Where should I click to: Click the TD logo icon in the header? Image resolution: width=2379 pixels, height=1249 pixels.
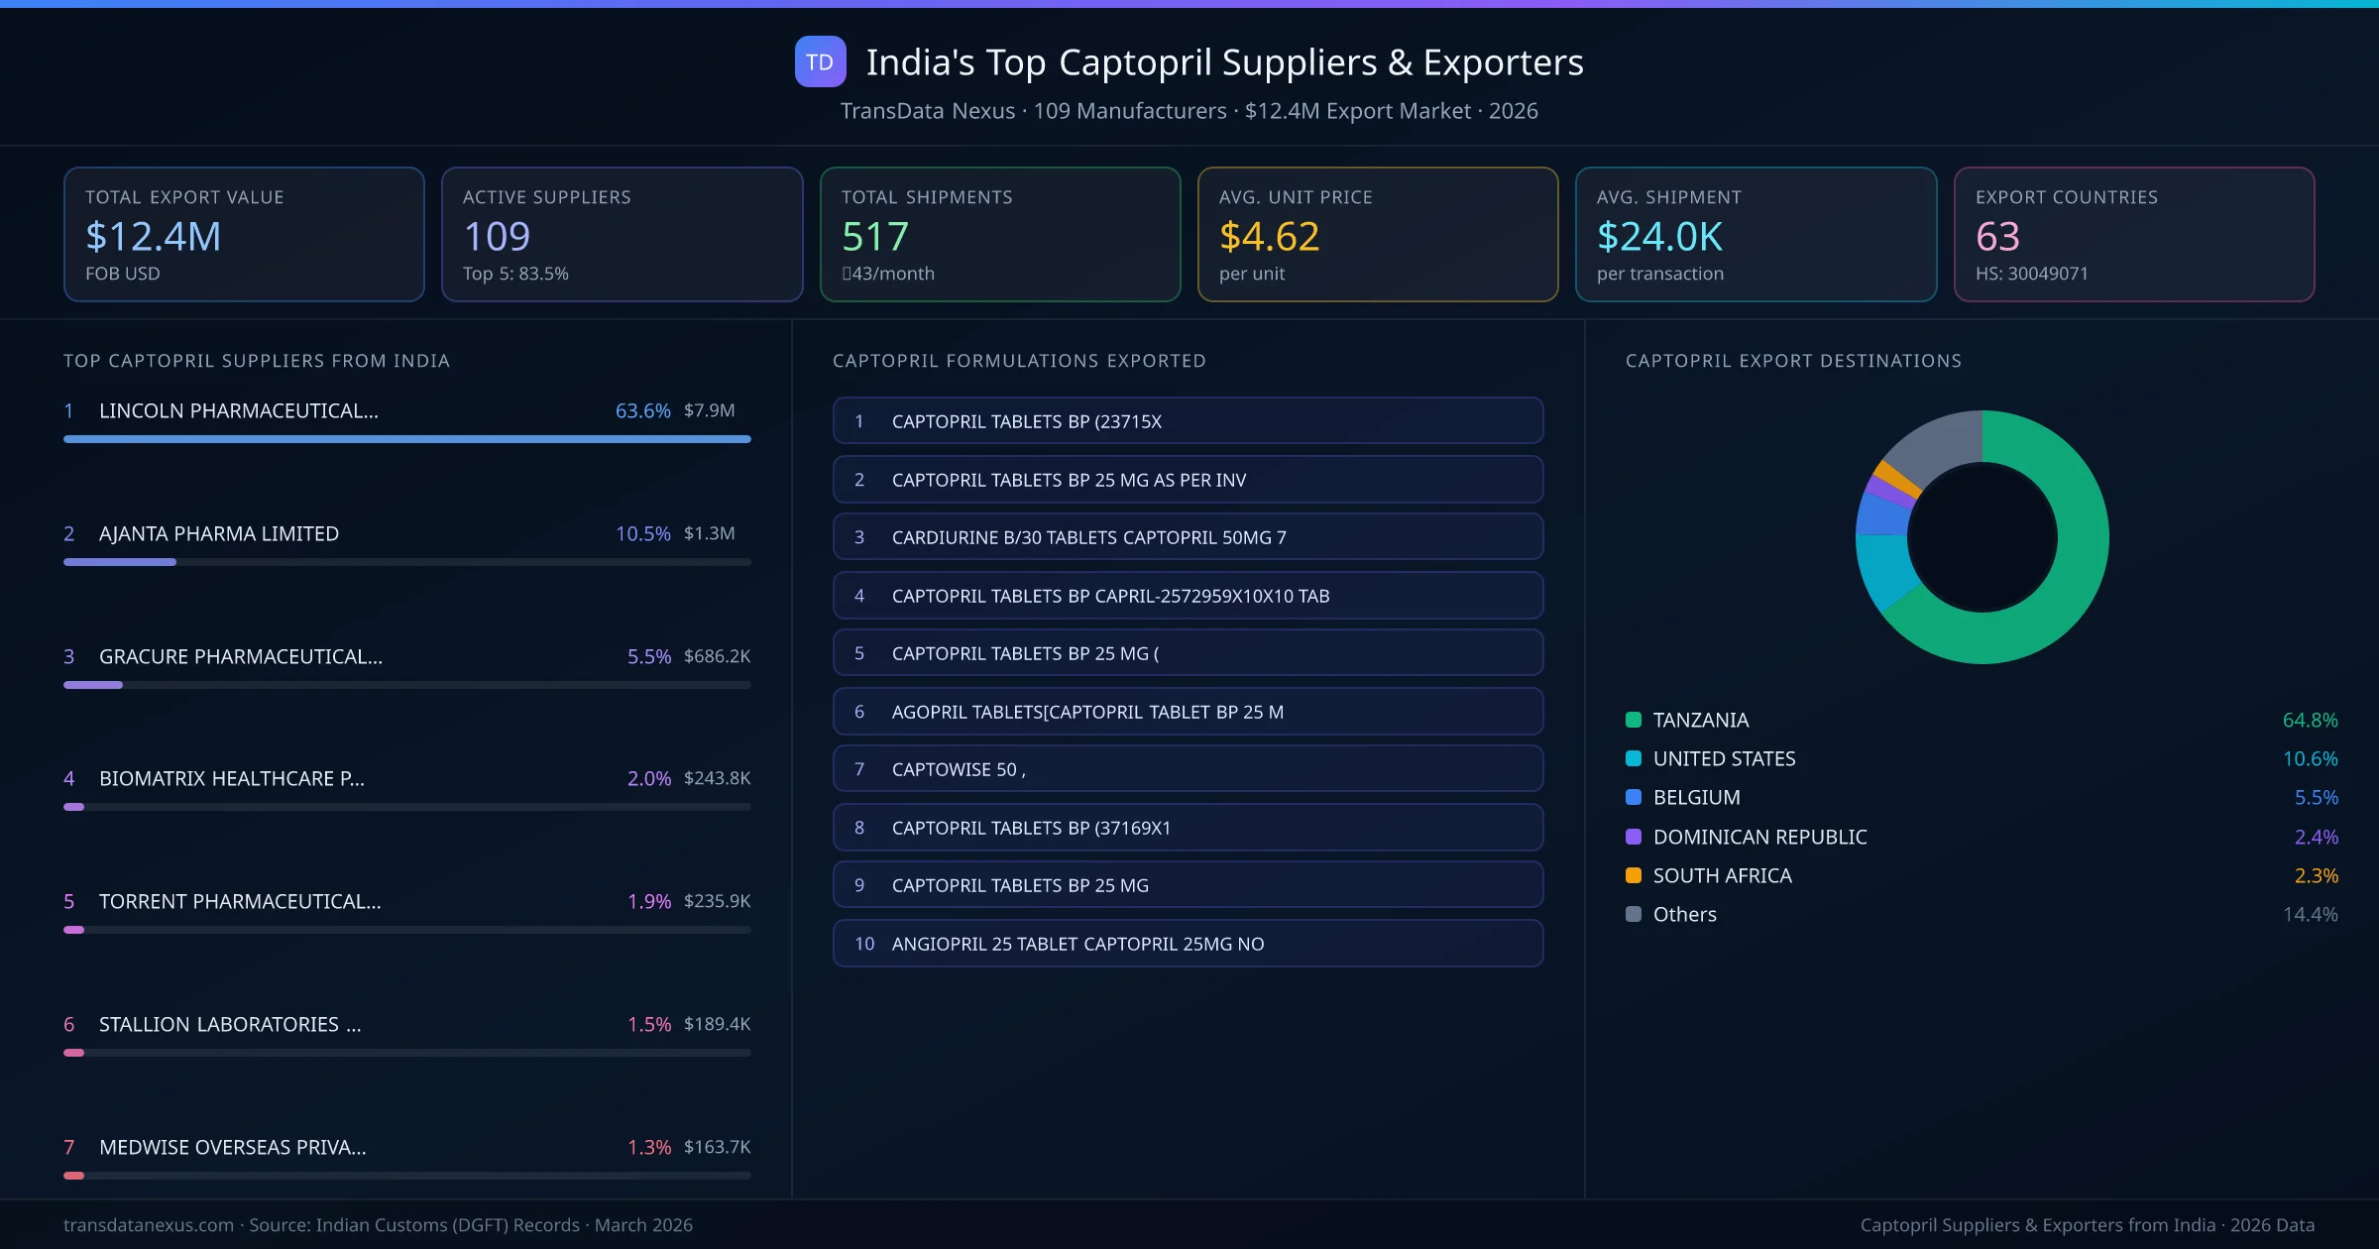coord(820,61)
